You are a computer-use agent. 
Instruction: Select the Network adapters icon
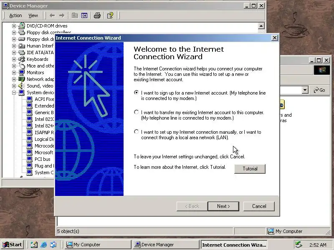point(22,79)
